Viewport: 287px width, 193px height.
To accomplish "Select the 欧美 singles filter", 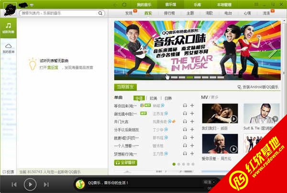I will click(x=154, y=98).
